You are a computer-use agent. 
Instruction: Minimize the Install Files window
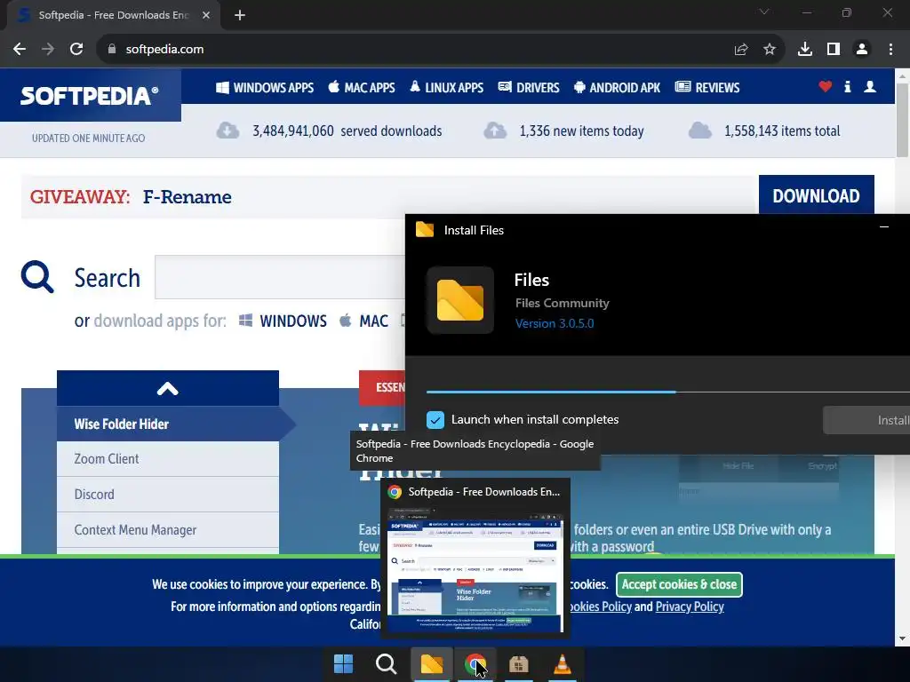point(884,227)
